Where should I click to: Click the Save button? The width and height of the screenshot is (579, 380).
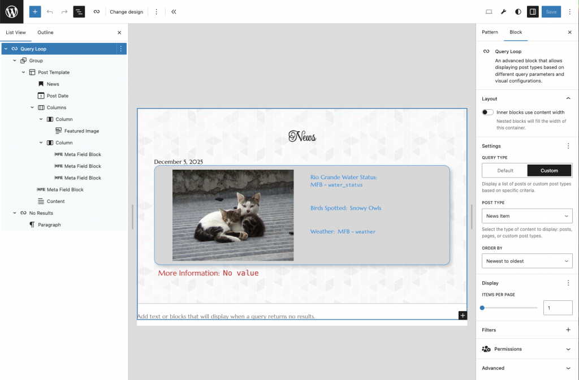click(551, 11)
